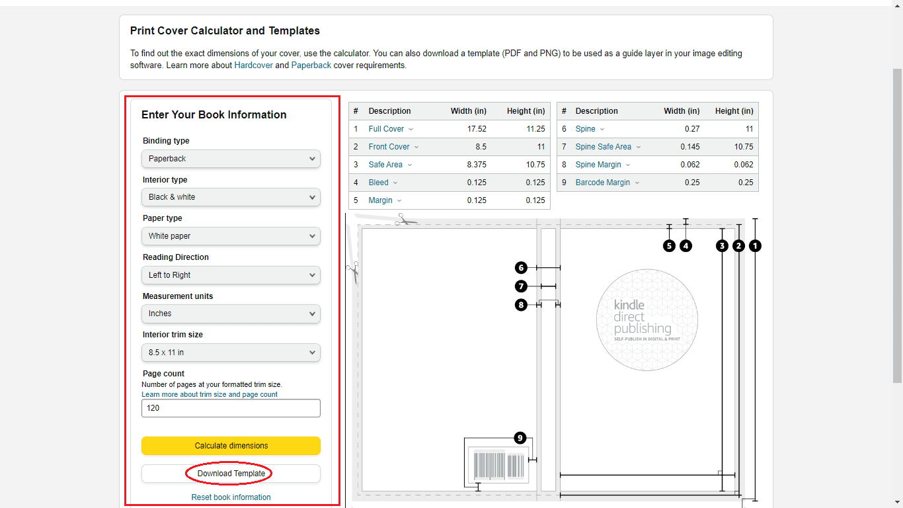Click diagram marker number 7
Screen dimensions: 903x508
tap(522, 286)
